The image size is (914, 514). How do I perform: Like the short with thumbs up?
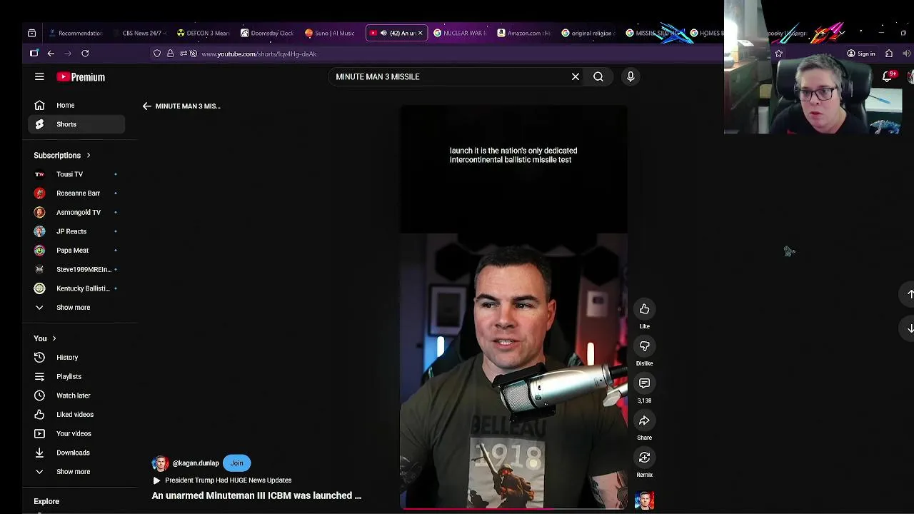tap(644, 308)
